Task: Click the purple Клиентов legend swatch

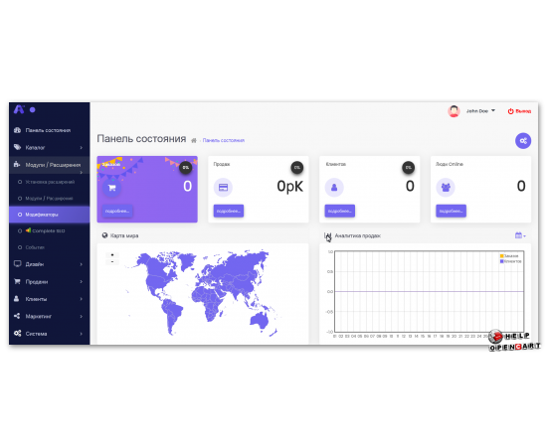Action: click(501, 261)
